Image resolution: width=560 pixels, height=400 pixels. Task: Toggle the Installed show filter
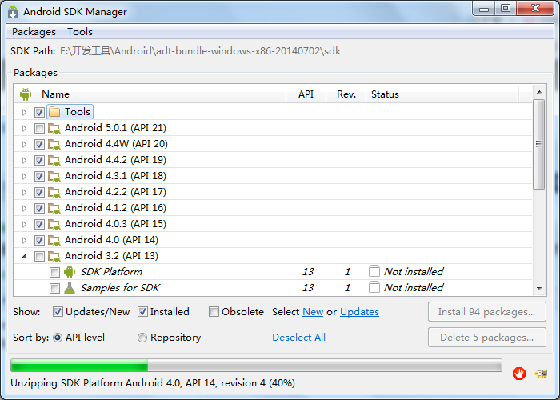point(142,312)
